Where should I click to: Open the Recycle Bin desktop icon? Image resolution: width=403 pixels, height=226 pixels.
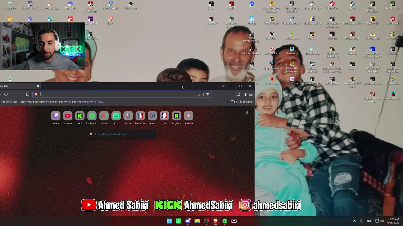click(x=10, y=5)
